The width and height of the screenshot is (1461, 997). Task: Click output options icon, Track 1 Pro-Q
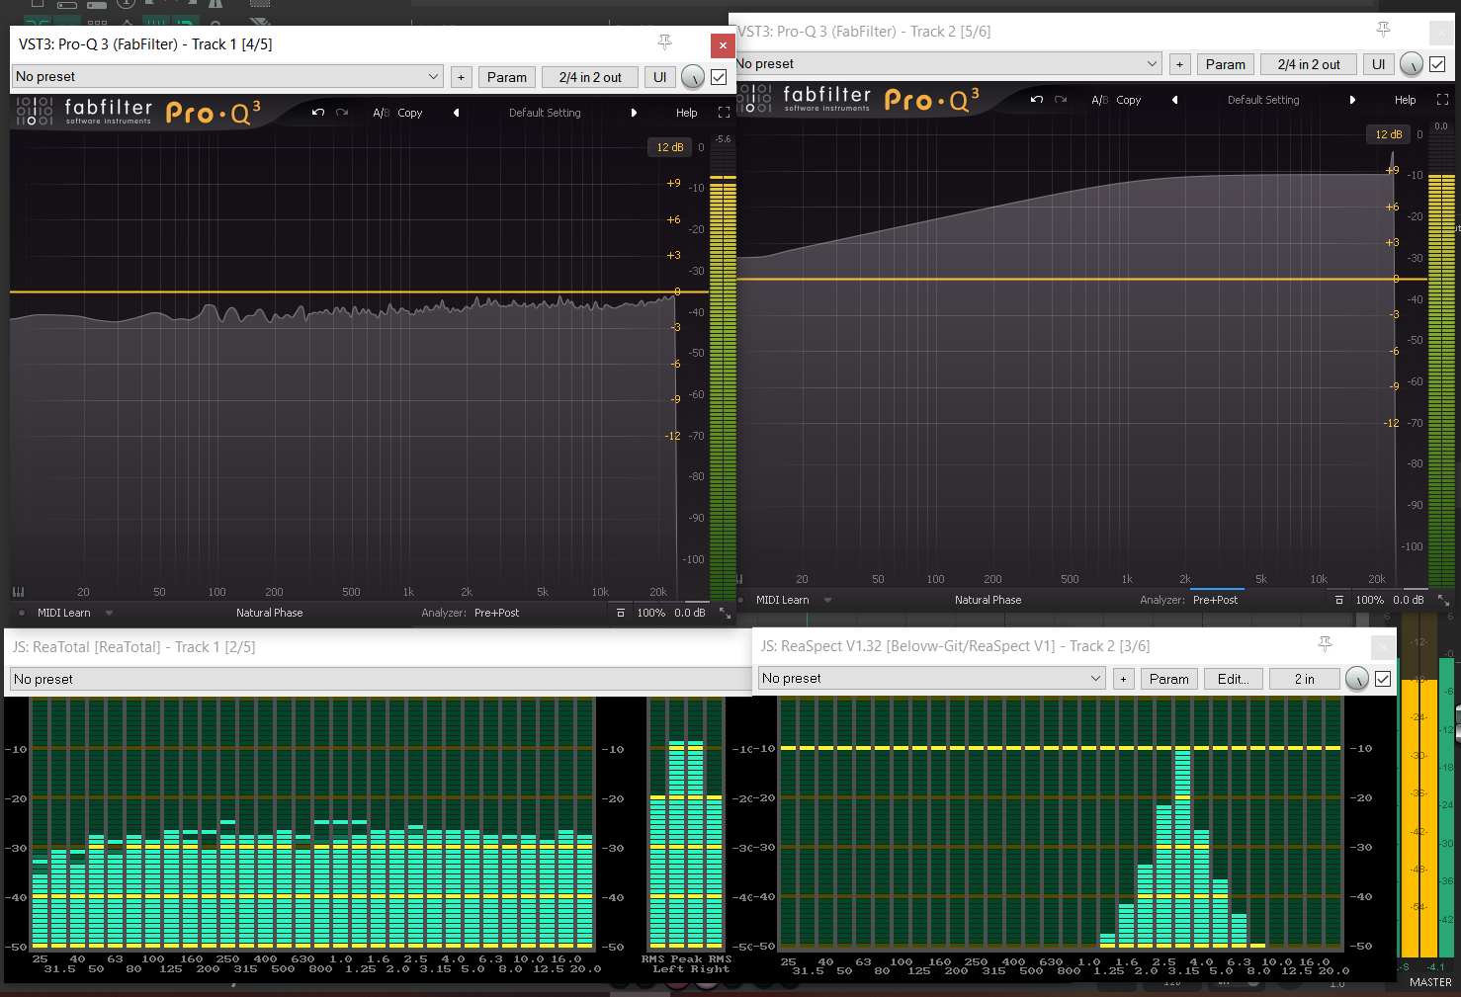point(621,613)
